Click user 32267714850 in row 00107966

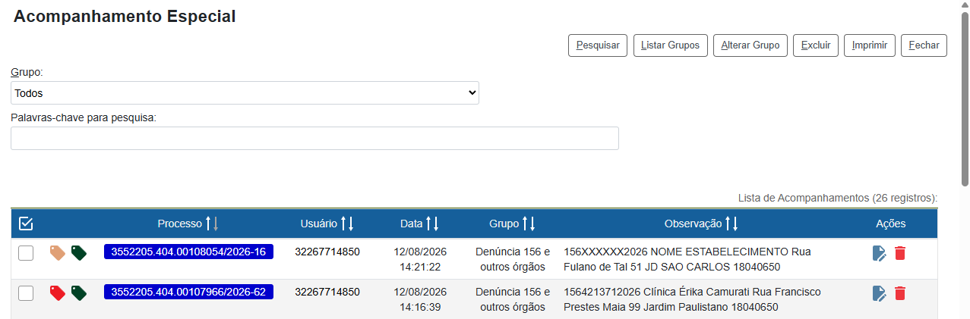[x=327, y=292]
